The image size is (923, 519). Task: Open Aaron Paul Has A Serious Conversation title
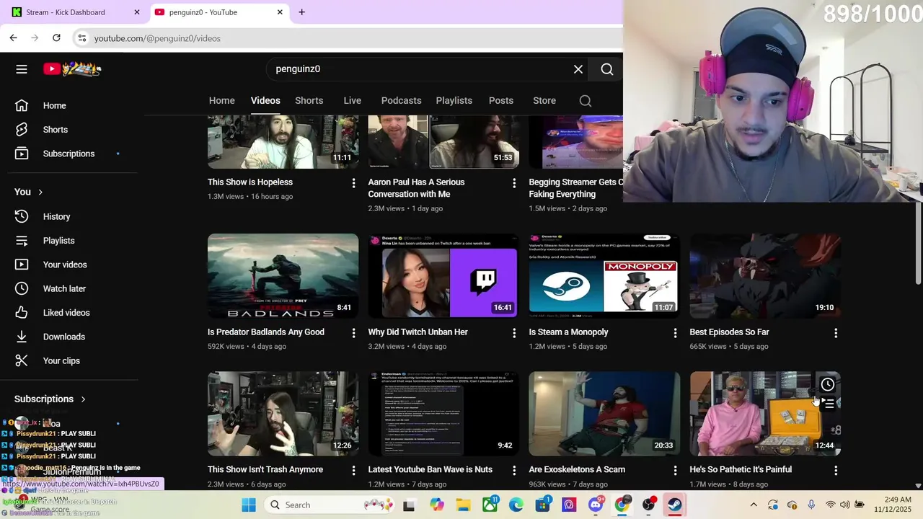pyautogui.click(x=416, y=188)
